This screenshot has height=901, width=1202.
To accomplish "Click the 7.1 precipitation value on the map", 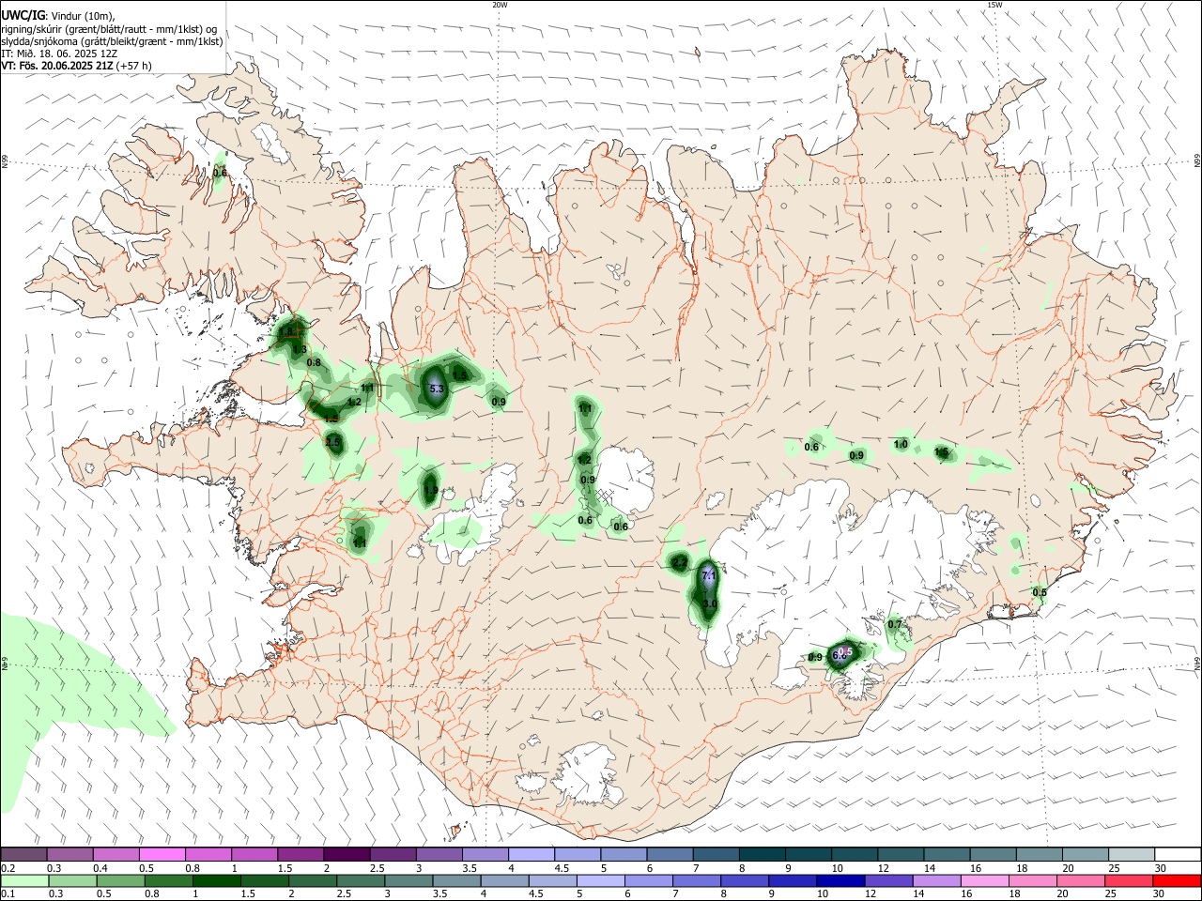I will [x=709, y=575].
